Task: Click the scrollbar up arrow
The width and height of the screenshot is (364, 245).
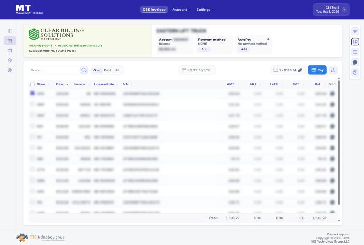Action: [x=339, y=79]
